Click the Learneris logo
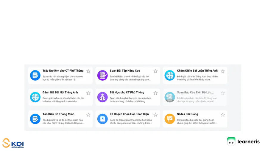Viewport: 268px width, 151px height. point(243,141)
